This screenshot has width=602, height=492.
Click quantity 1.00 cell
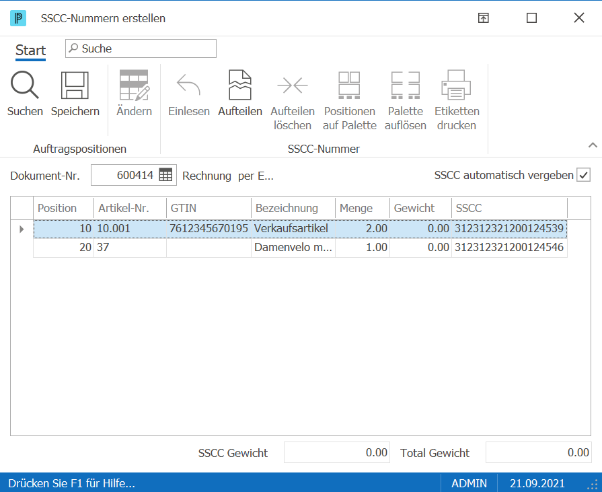pos(363,248)
